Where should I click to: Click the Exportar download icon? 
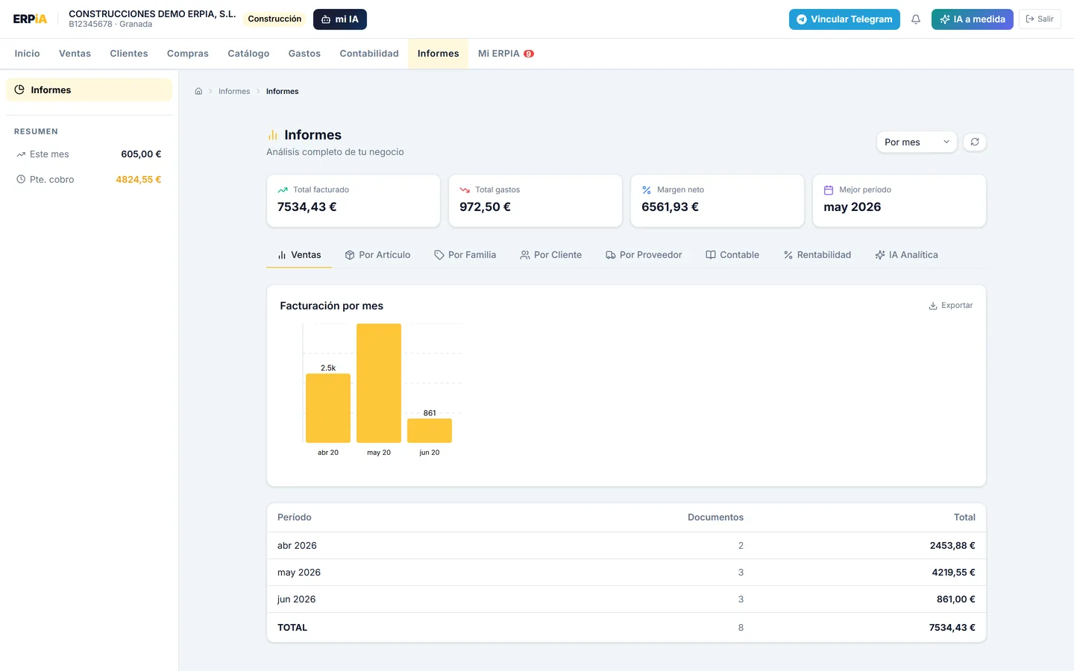click(x=932, y=306)
